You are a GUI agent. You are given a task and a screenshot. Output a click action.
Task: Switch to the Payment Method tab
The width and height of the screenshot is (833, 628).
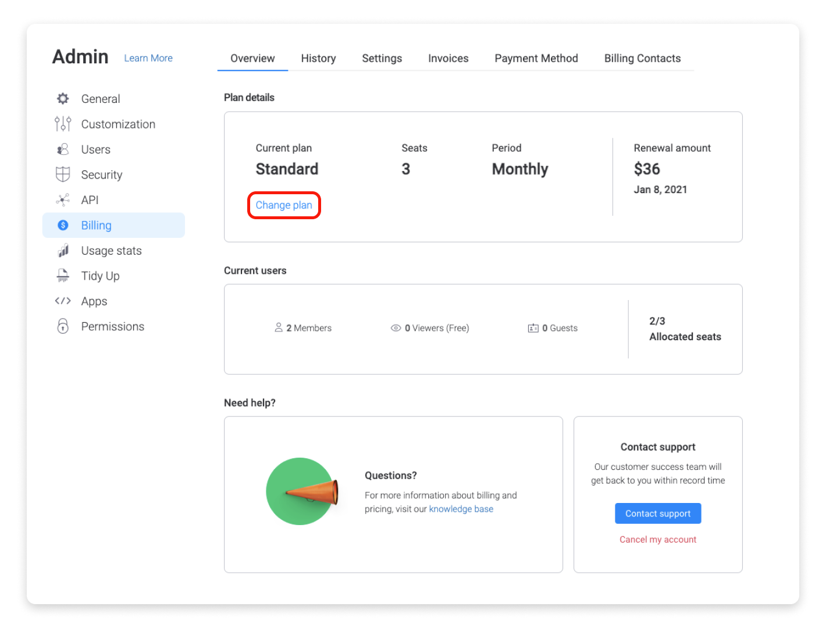(x=536, y=58)
